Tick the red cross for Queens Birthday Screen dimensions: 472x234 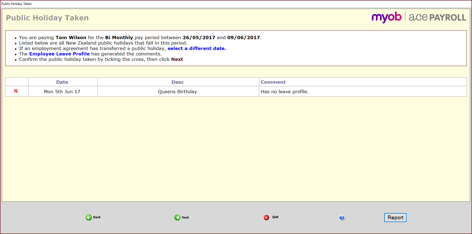click(16, 91)
